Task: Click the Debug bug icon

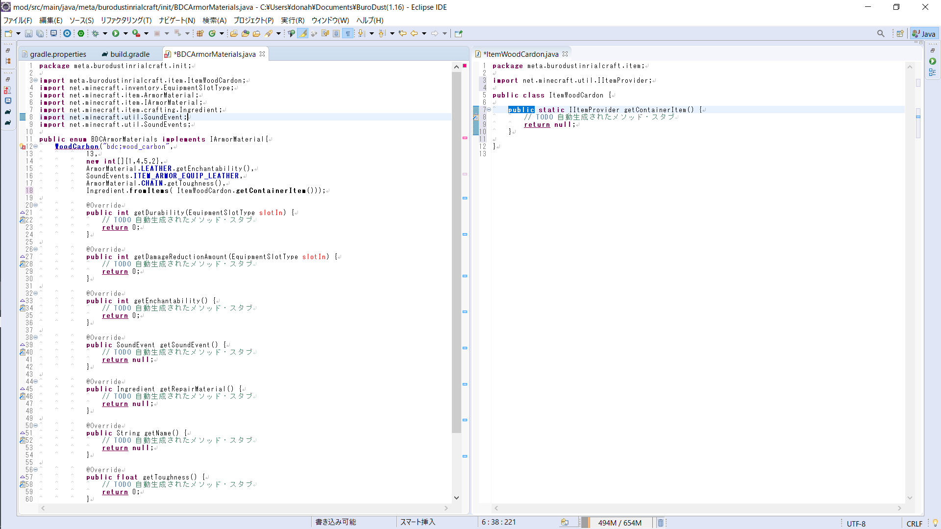Action: (95, 33)
